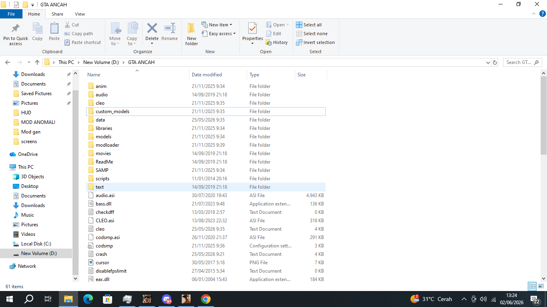Click the Paste ribbon button
Screen dimensions: 547x307
click(x=54, y=32)
